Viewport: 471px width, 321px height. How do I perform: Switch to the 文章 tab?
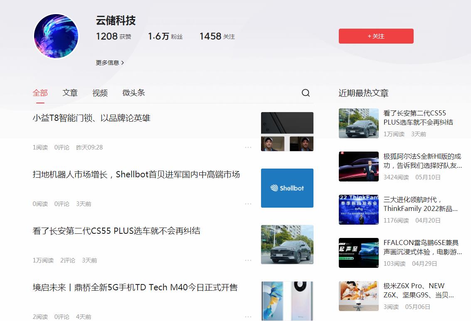point(70,93)
